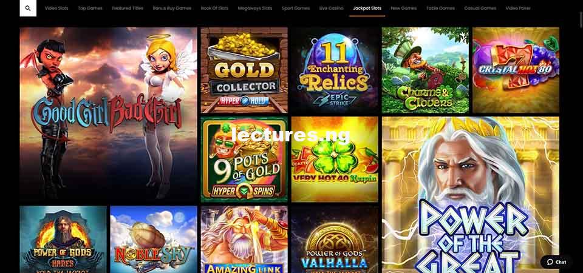Open the Very Hot 40 Respin game
This screenshot has height=273, width=583.
tap(335, 160)
